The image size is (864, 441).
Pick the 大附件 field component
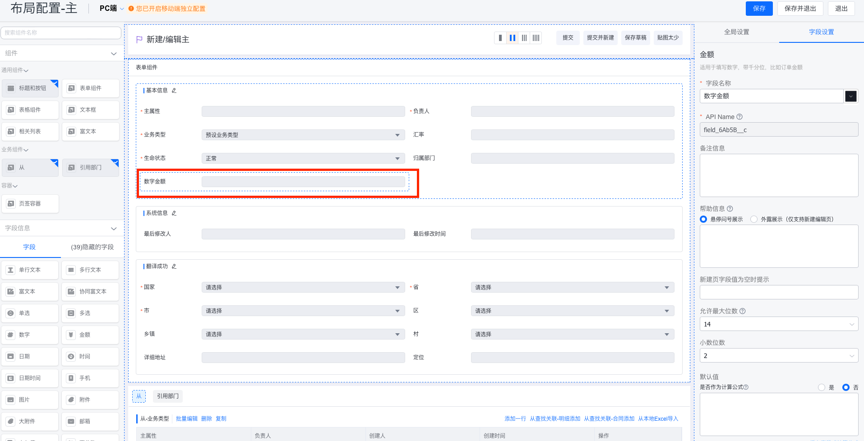pyautogui.click(x=30, y=422)
